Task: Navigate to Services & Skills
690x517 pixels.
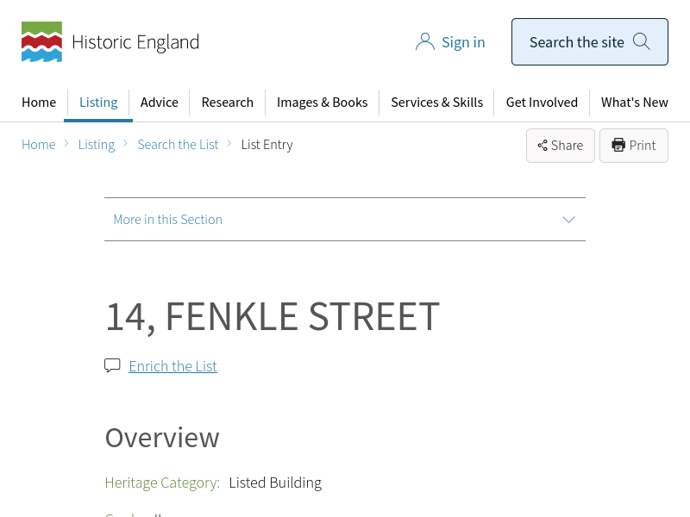Action: (436, 103)
